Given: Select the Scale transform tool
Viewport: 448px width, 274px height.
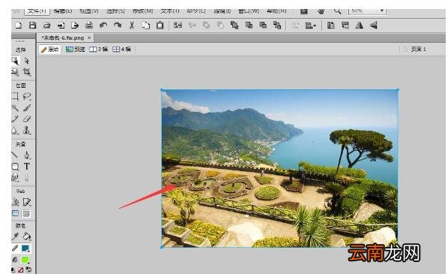Looking at the screenshot, I should click(x=15, y=72).
